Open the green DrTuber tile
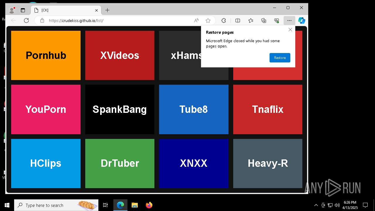Screen dimensions: 375x211 coord(120,164)
